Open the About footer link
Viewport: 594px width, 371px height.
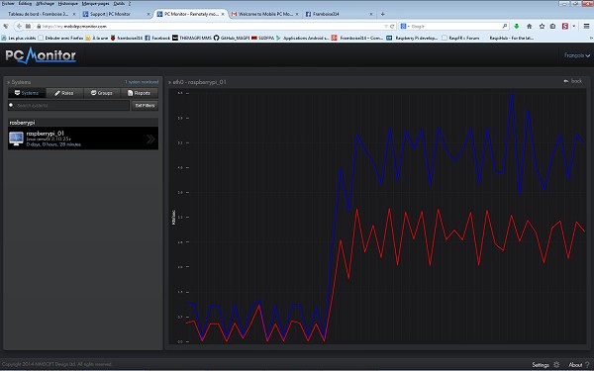click(x=575, y=364)
